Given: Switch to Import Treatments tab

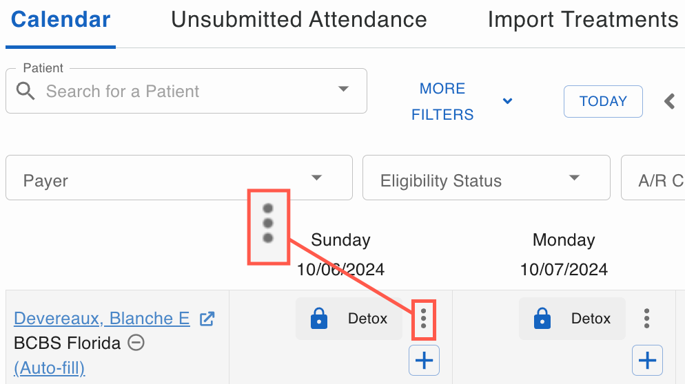Looking at the screenshot, I should coord(583,20).
